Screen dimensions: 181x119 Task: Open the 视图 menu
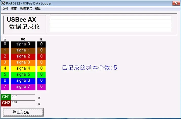click(14, 9)
